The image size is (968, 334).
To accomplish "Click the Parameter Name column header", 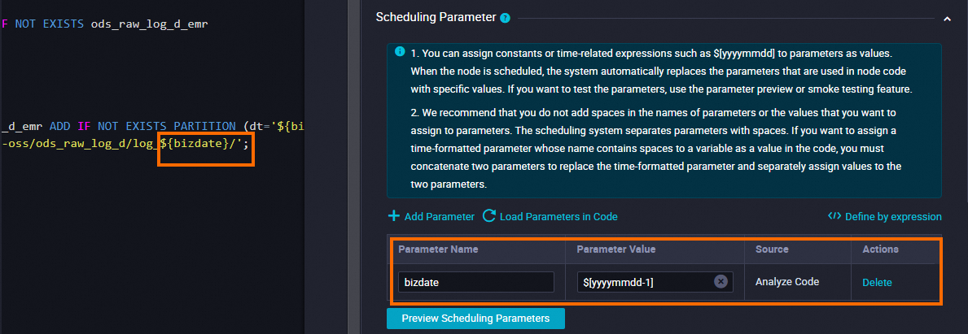I will click(438, 249).
